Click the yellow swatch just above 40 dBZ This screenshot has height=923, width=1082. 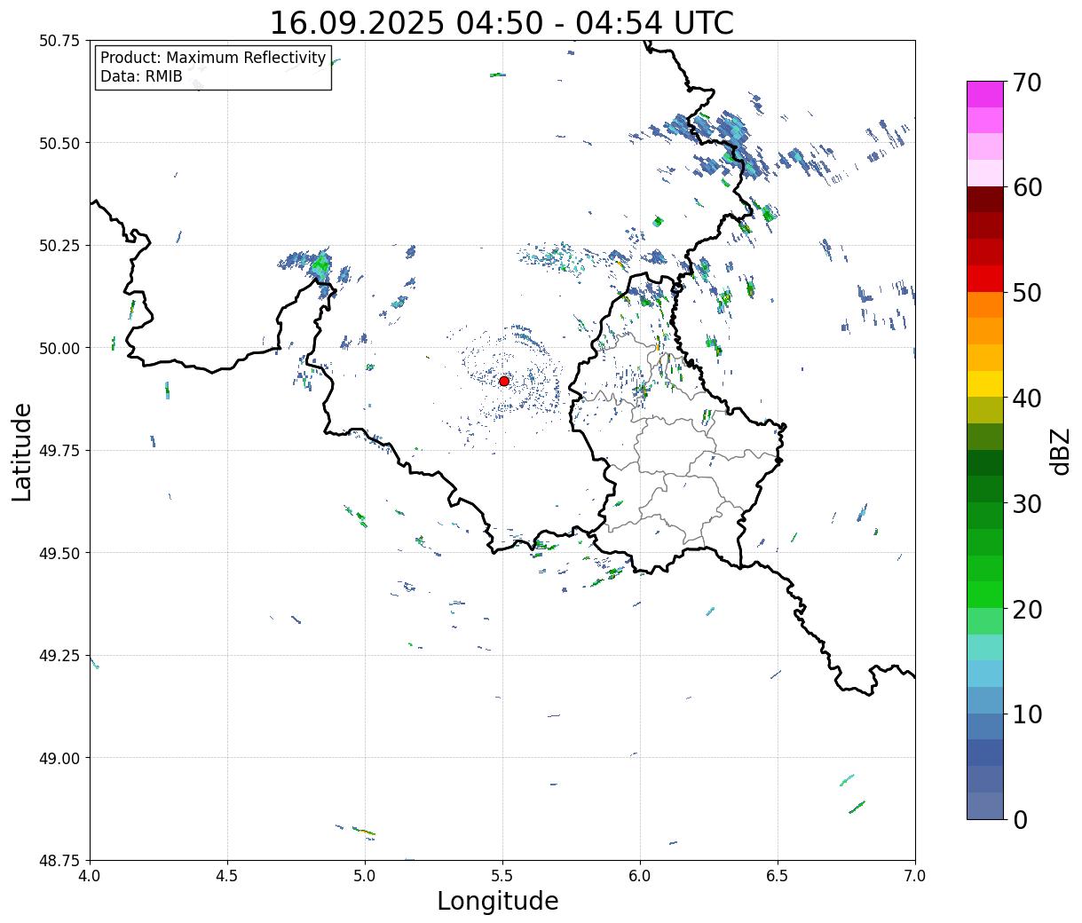[x=985, y=384]
